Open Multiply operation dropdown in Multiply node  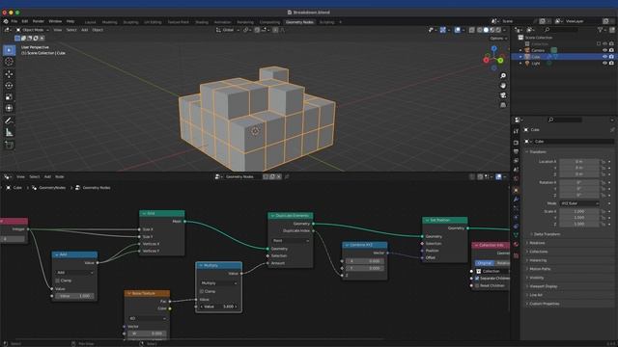(219, 283)
